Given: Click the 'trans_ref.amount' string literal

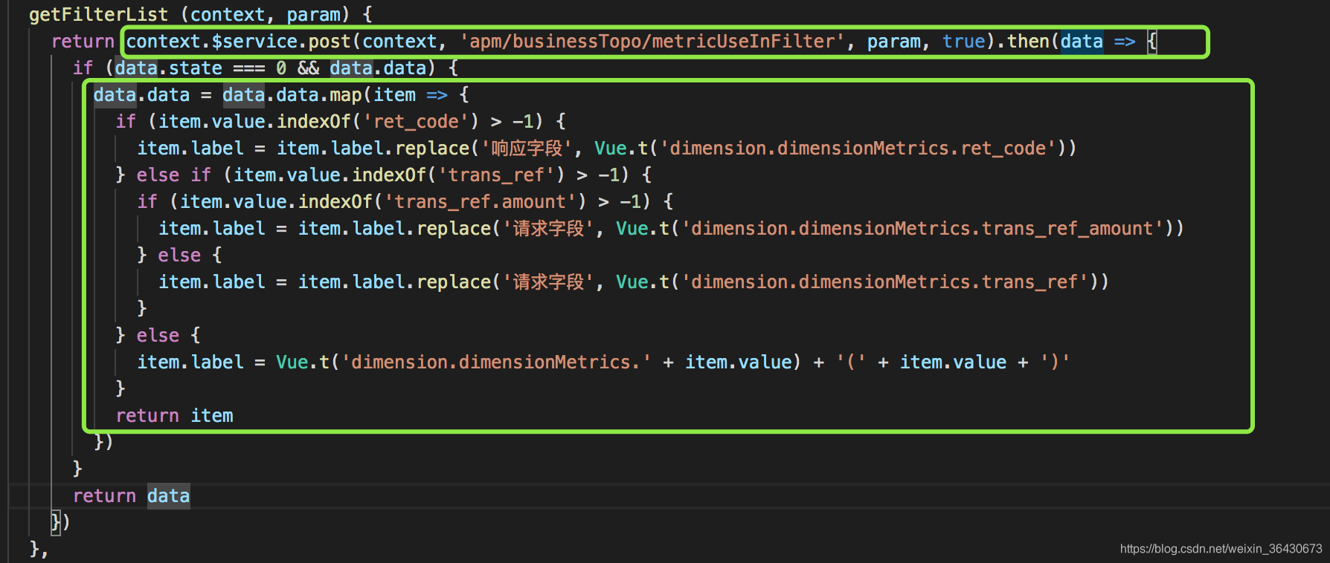Looking at the screenshot, I should click(x=480, y=202).
